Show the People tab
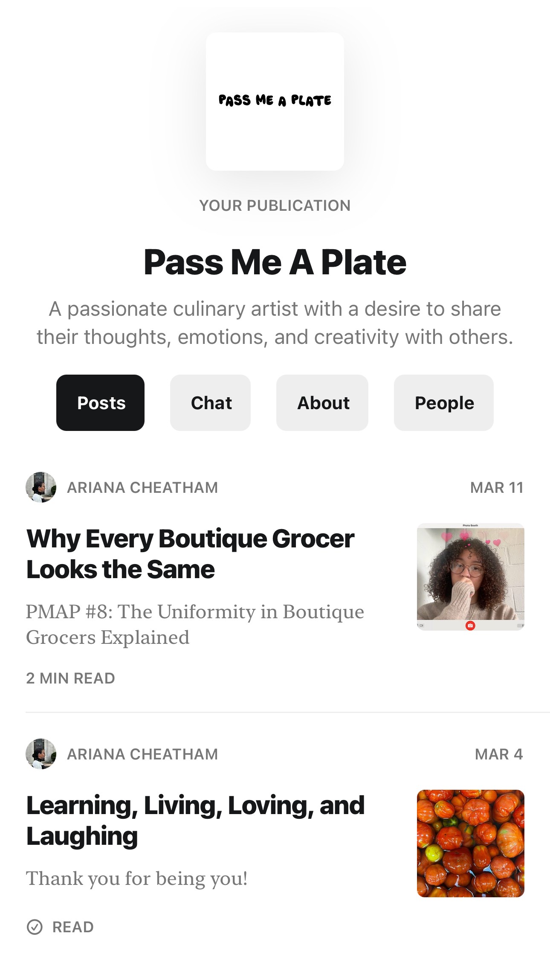 coord(444,403)
